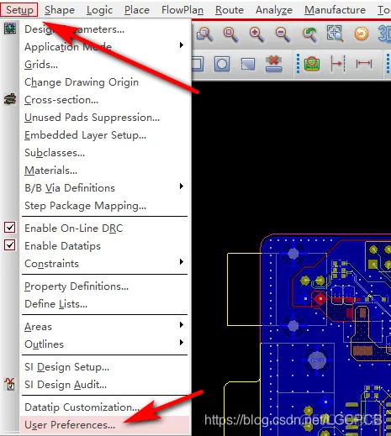391x436 pixels.
Task: Click the orange Refresh redraw icon
Action: coord(362,34)
